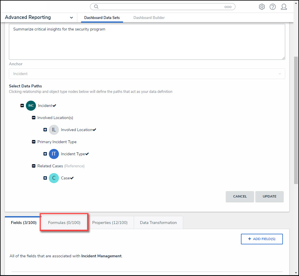Collapse the Incident tree node
299x276 pixels.
pos(22,106)
